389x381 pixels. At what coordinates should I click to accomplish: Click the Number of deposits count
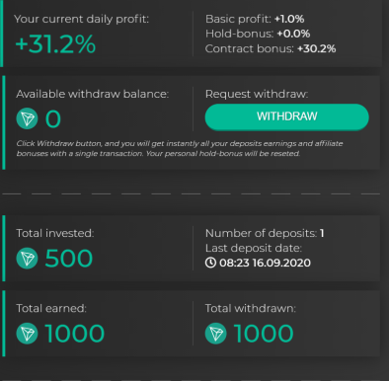[322, 233]
